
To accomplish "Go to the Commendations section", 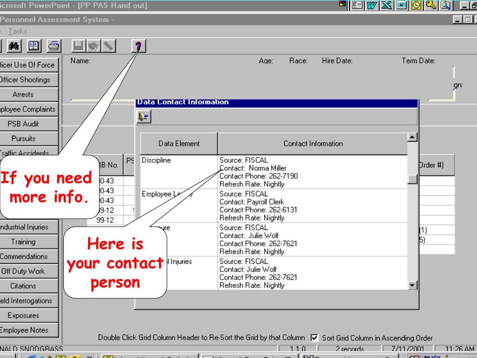I will point(29,256).
